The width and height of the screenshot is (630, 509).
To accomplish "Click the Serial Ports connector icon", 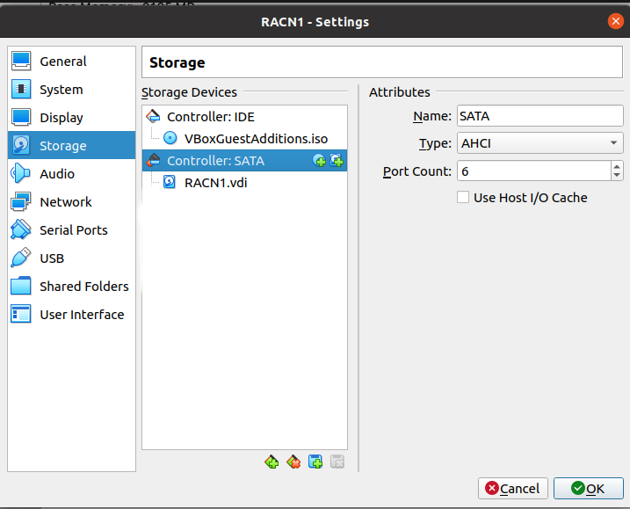I will click(x=21, y=230).
